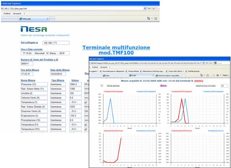Click the Evaporazione (5) name field
231x168 pixels.
coord(34,116)
